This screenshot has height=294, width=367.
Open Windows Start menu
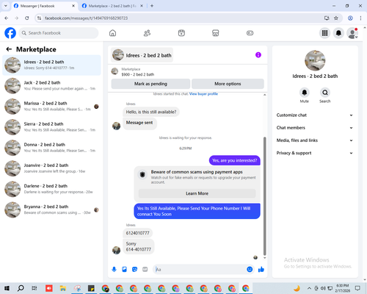(7, 288)
